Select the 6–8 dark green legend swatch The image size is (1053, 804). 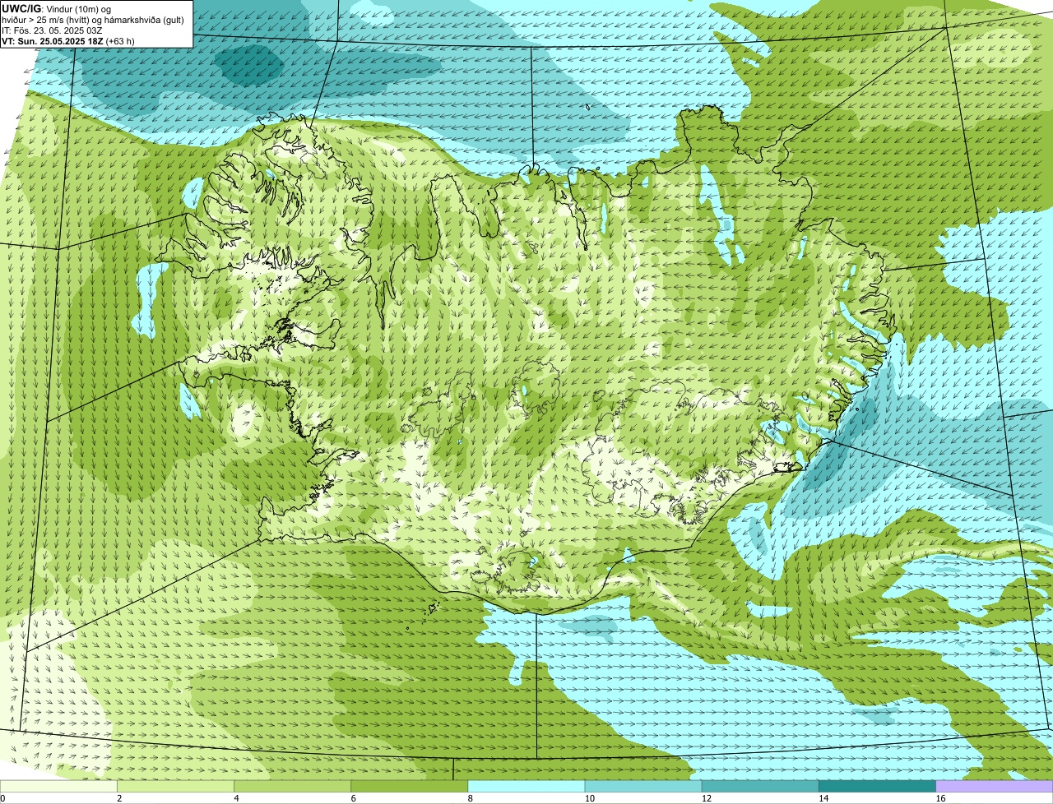pyautogui.click(x=409, y=787)
